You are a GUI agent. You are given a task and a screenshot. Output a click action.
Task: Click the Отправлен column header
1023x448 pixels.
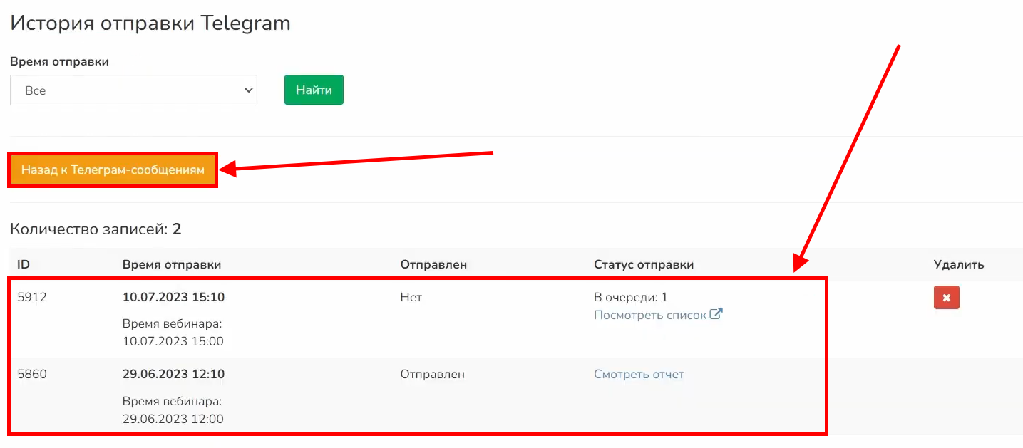[x=433, y=264]
